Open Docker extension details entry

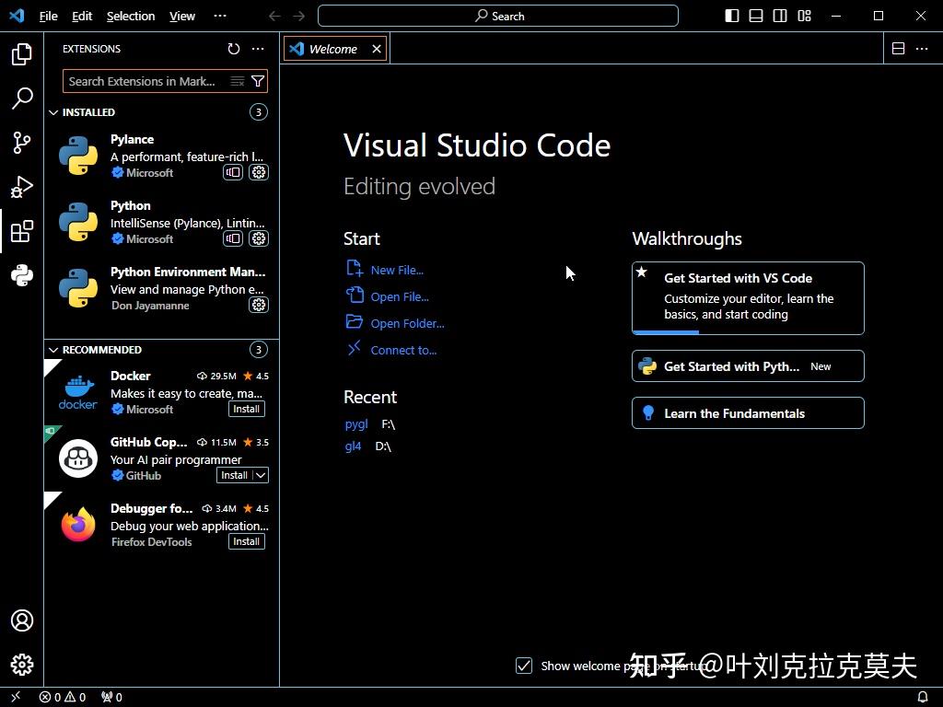pyautogui.click(x=162, y=392)
